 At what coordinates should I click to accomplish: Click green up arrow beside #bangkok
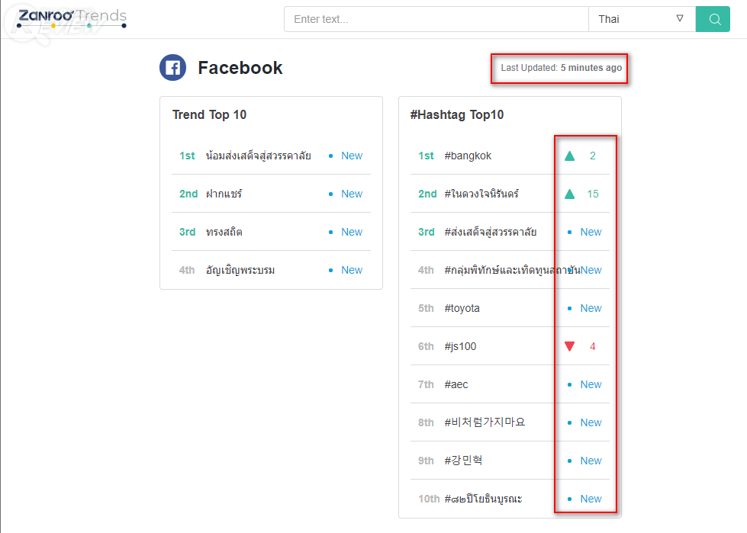pos(569,156)
